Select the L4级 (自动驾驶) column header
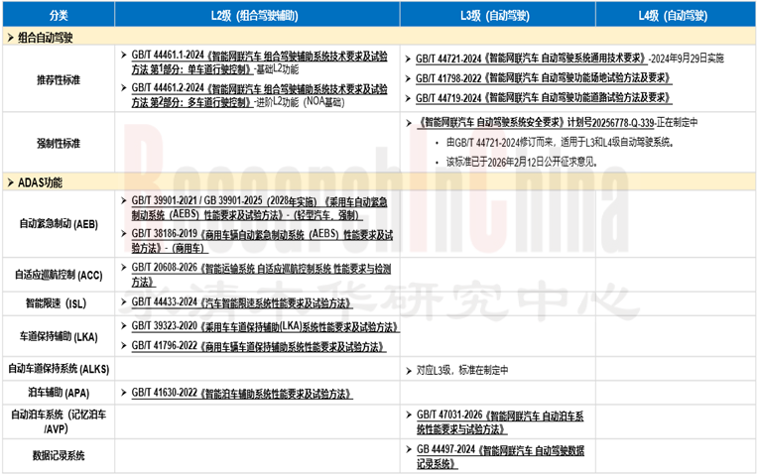Image resolution: width=758 pixels, height=476 pixels. tap(676, 16)
